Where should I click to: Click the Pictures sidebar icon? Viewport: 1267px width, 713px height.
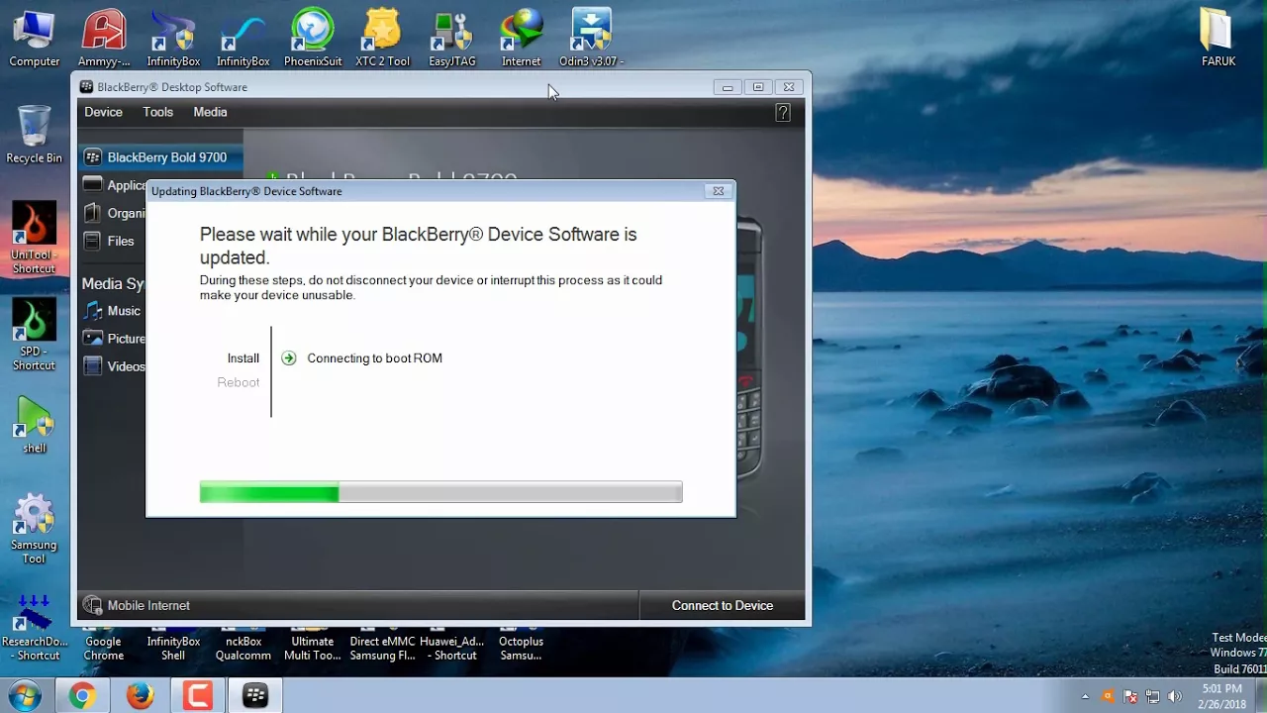coord(92,338)
